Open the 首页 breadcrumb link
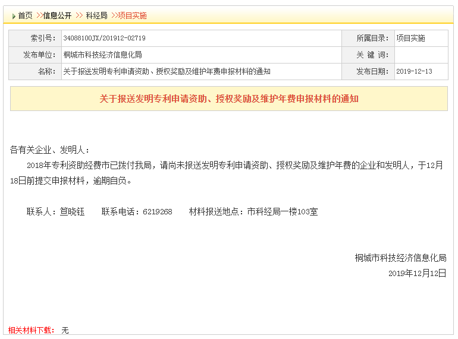 (x=25, y=15)
